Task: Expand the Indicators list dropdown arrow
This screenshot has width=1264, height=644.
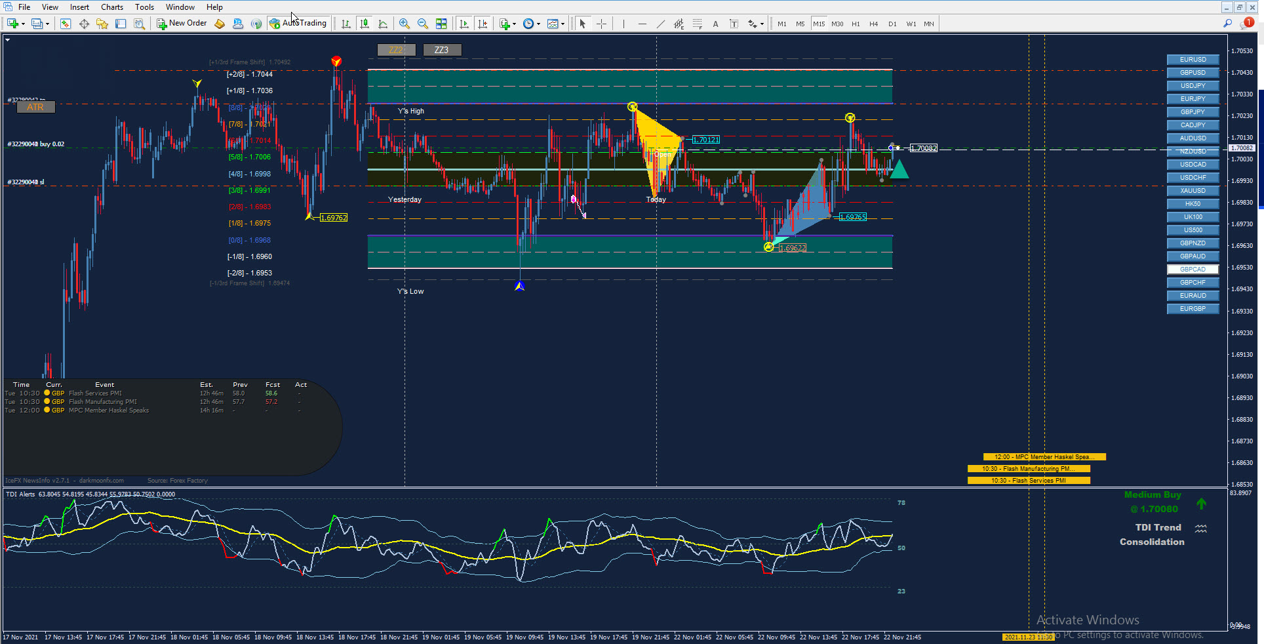Action: pos(515,24)
